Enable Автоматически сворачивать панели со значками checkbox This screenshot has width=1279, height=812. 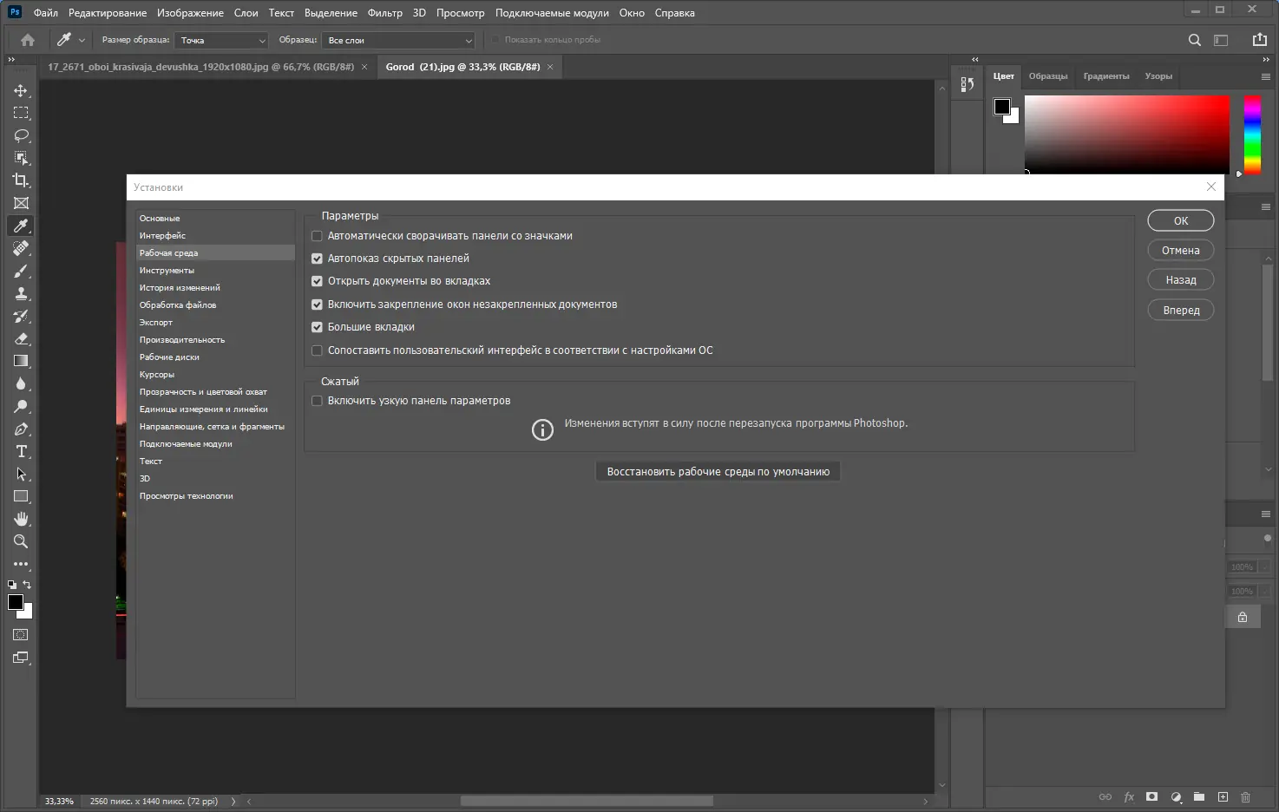[317, 236]
